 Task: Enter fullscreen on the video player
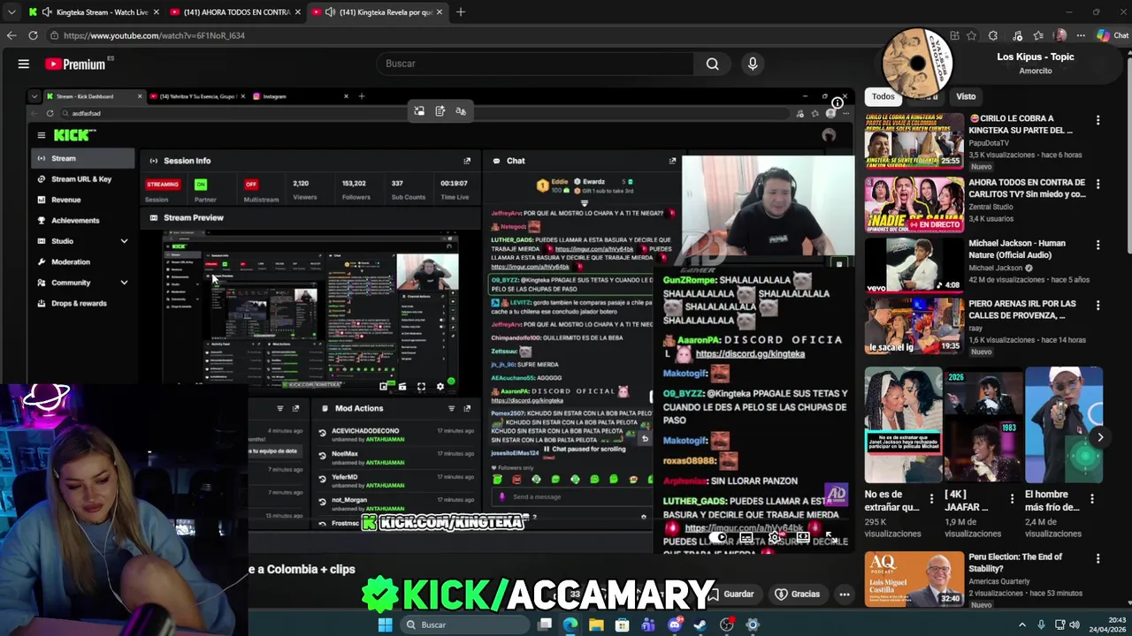(x=830, y=537)
